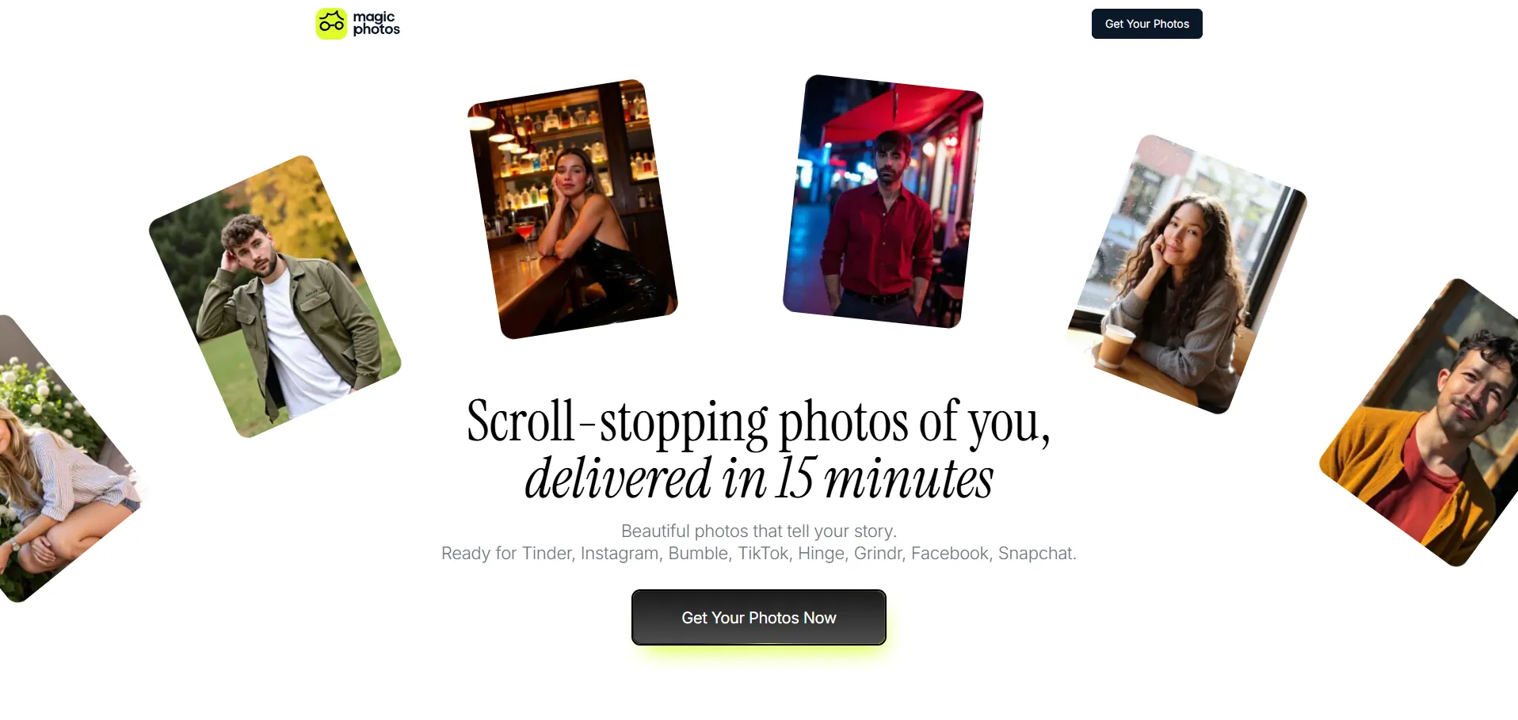Viewport: 1518px width, 720px height.
Task: Click "Beautiful photos that tell your story" tagline
Action: click(x=758, y=531)
